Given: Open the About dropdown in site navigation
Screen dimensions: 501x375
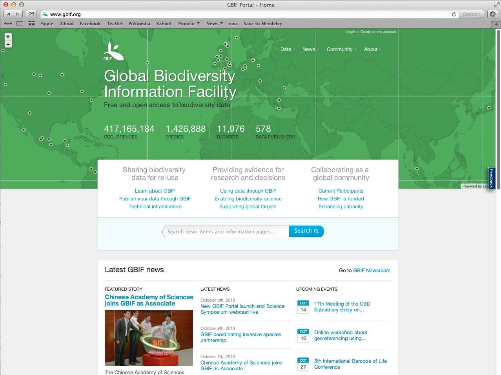Looking at the screenshot, I should click(x=372, y=49).
